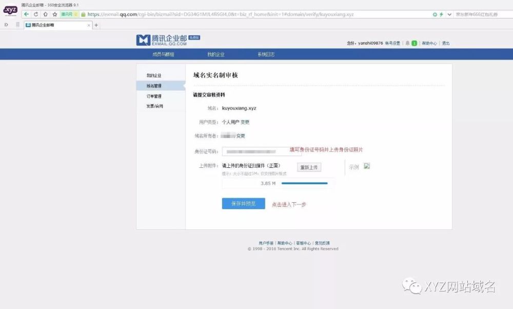513x309 pixels.
Task: Select 域名管理 in left sidebar
Action: pyautogui.click(x=161, y=86)
